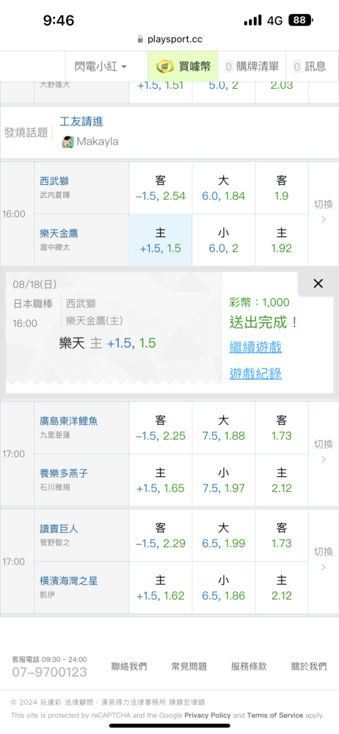Open the 閃電小紅 user dropdown
Image resolution: width=339 pixels, height=734 pixels.
(x=101, y=67)
